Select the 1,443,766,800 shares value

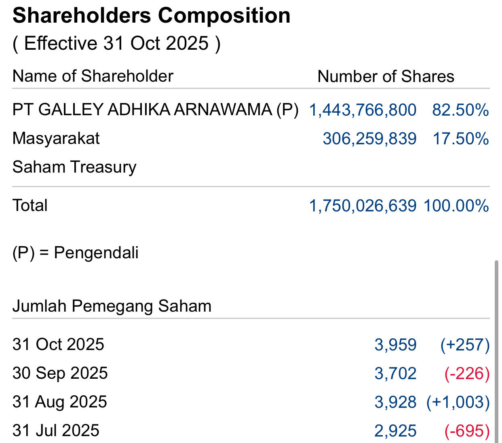pos(363,110)
